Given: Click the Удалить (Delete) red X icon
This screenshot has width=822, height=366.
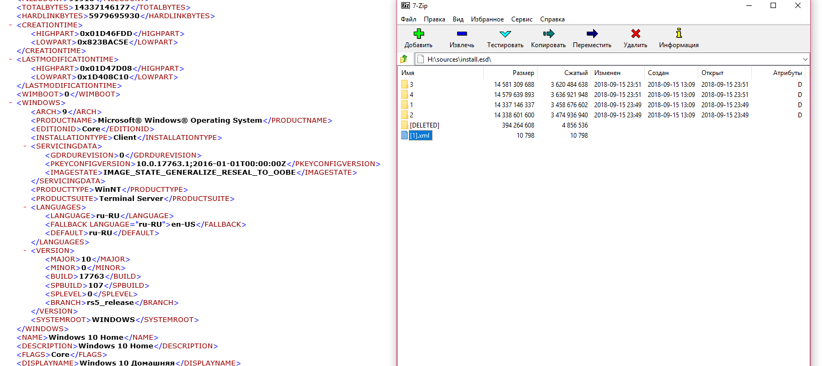Looking at the screenshot, I should (x=636, y=34).
